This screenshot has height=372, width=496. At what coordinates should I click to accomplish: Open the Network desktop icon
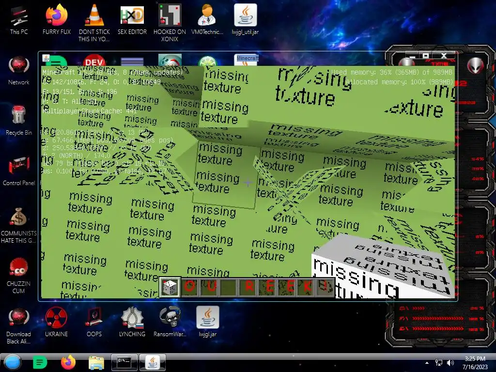coord(19,71)
